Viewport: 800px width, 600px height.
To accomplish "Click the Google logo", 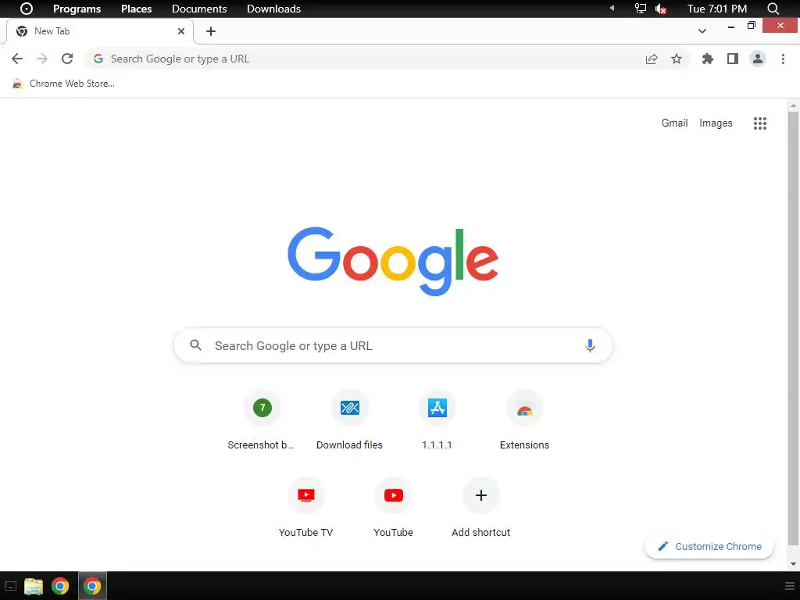I will point(393,261).
